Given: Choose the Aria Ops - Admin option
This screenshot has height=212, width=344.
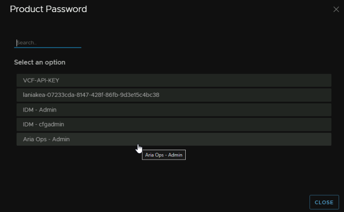Looking at the screenshot, I should [174, 139].
